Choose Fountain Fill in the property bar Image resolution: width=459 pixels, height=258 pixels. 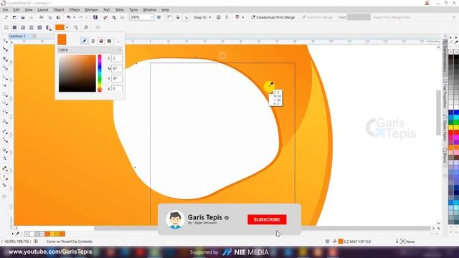coord(23,27)
